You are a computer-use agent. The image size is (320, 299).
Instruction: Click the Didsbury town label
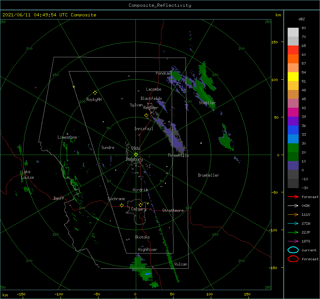[134, 159]
